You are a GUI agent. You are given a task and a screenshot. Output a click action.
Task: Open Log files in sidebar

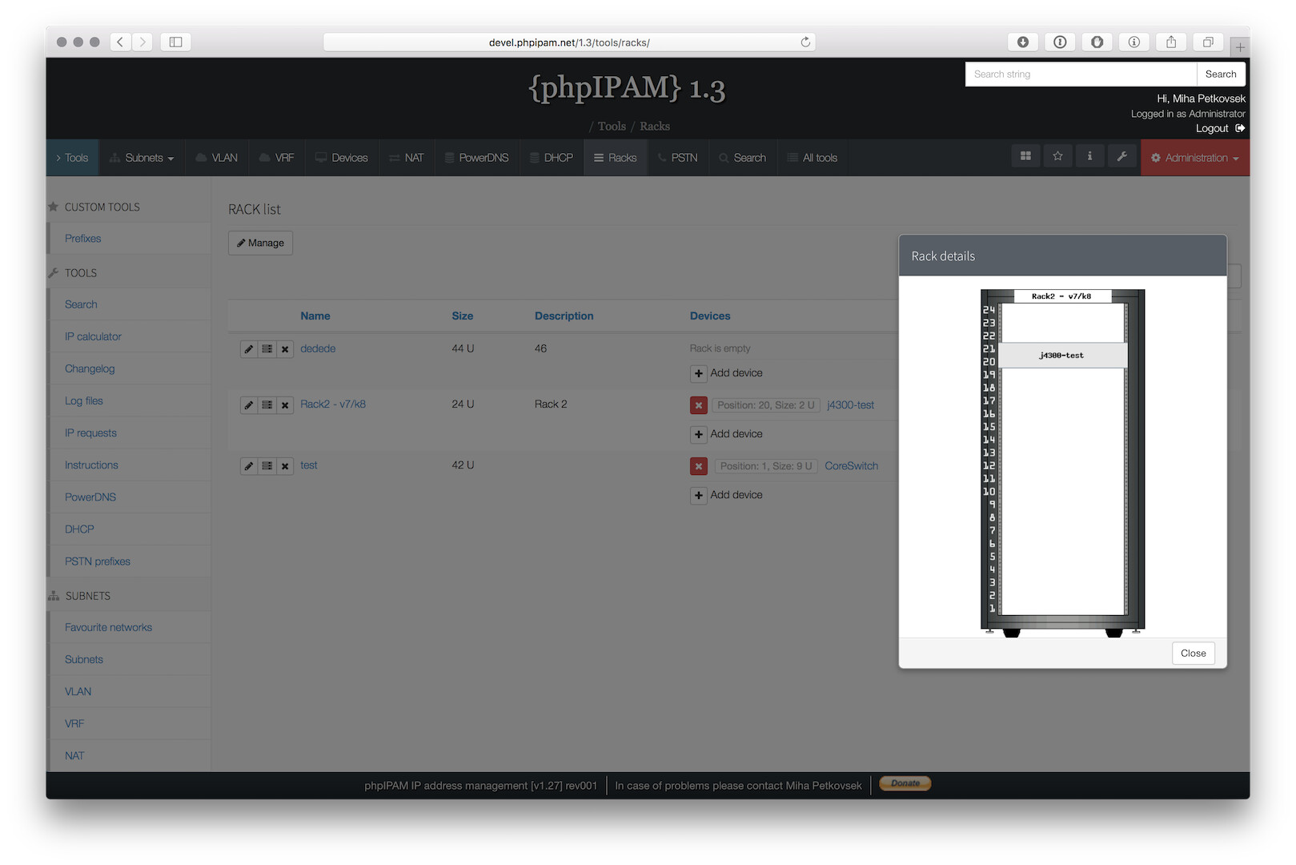84,400
